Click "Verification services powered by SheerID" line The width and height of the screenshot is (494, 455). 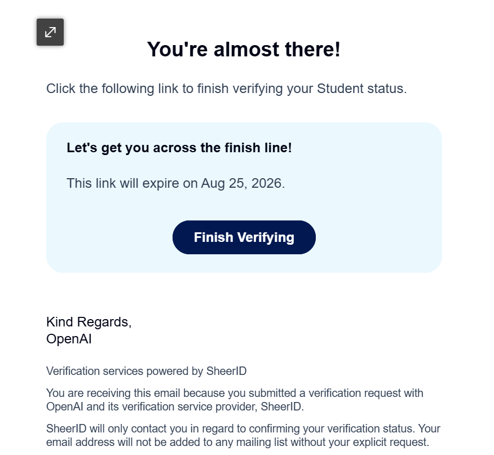pos(146,371)
